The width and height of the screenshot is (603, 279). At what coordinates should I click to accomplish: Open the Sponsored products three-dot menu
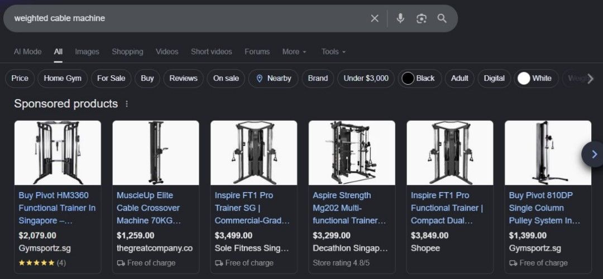tap(127, 104)
